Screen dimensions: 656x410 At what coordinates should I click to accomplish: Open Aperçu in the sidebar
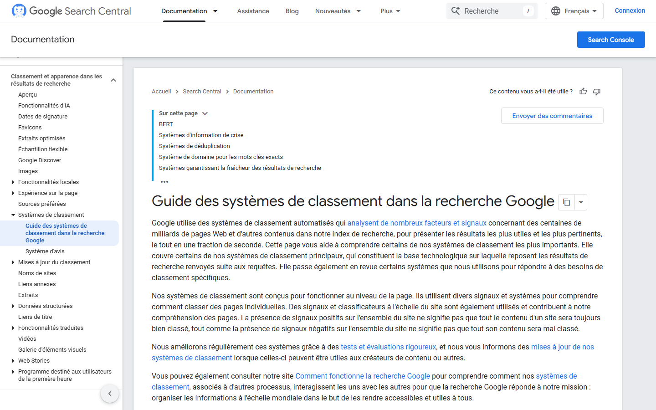pyautogui.click(x=27, y=95)
